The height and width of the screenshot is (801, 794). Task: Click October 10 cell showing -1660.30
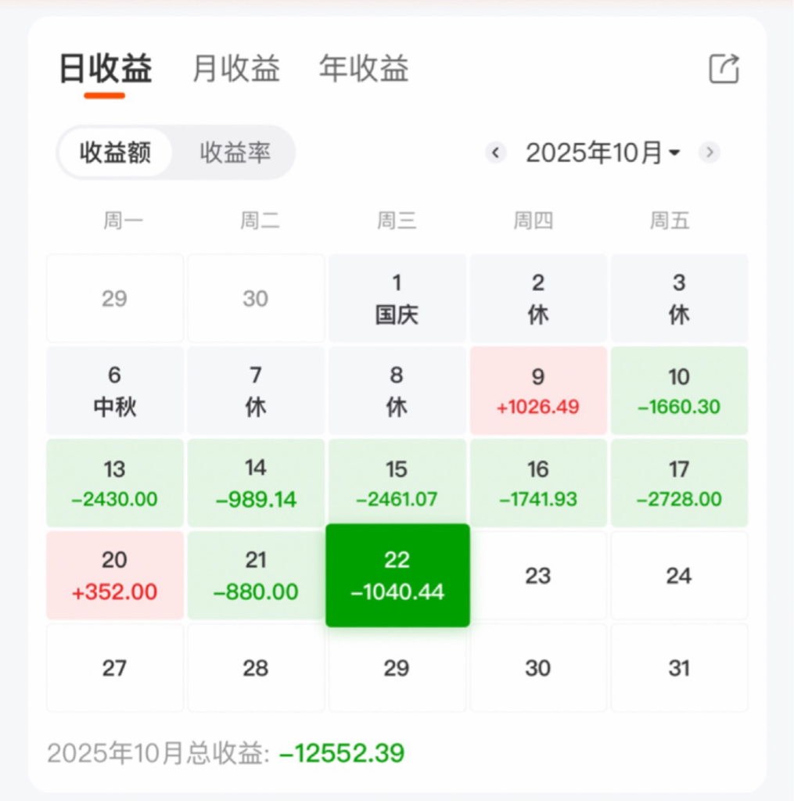(x=679, y=390)
